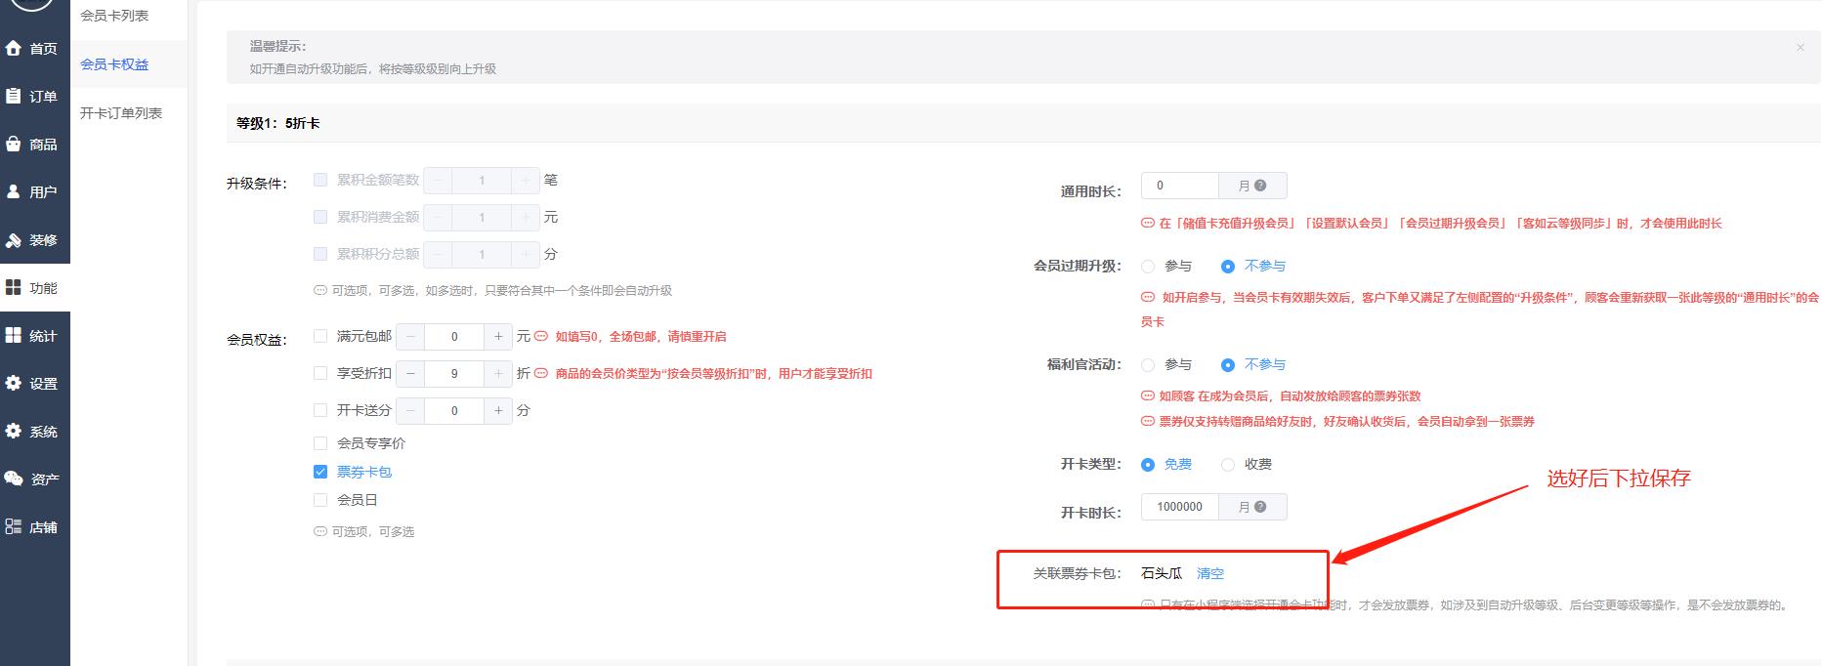The height and width of the screenshot is (666, 1822).
Task: Open Products via the shopping bag icon
Action: pos(14,144)
